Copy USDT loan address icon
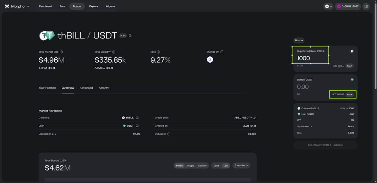 [137, 126]
